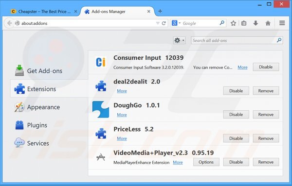
Task: Close the Add-ons Manager tab
Action: [148, 12]
